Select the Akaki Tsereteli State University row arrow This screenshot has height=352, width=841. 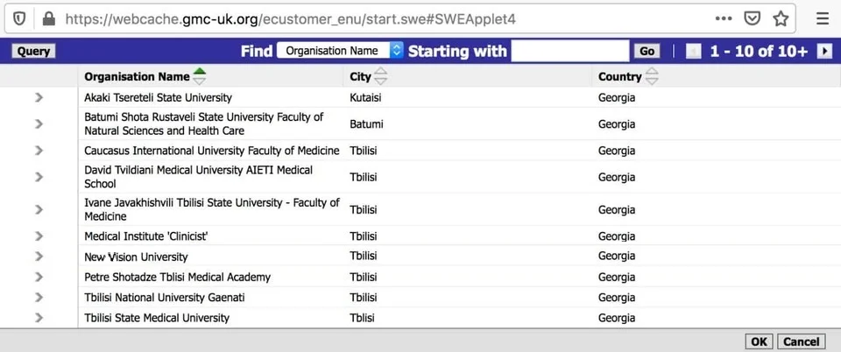tap(39, 97)
